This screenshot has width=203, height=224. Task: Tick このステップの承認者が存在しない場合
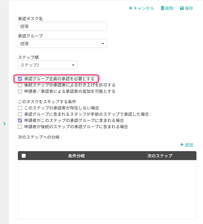(x=20, y=108)
